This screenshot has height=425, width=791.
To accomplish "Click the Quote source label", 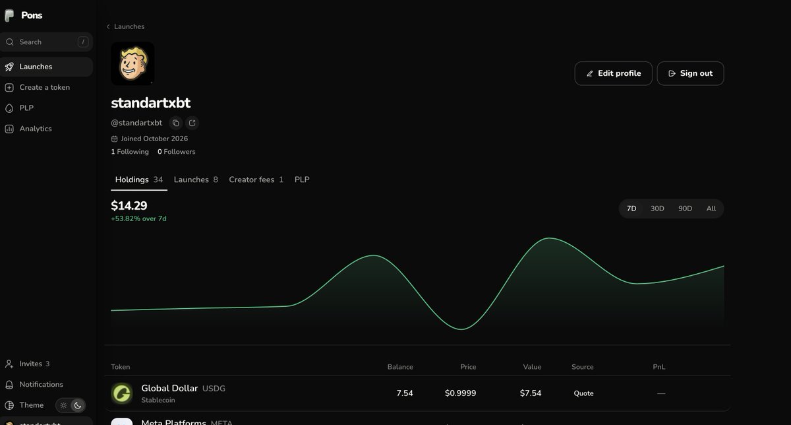I will 583,393.
